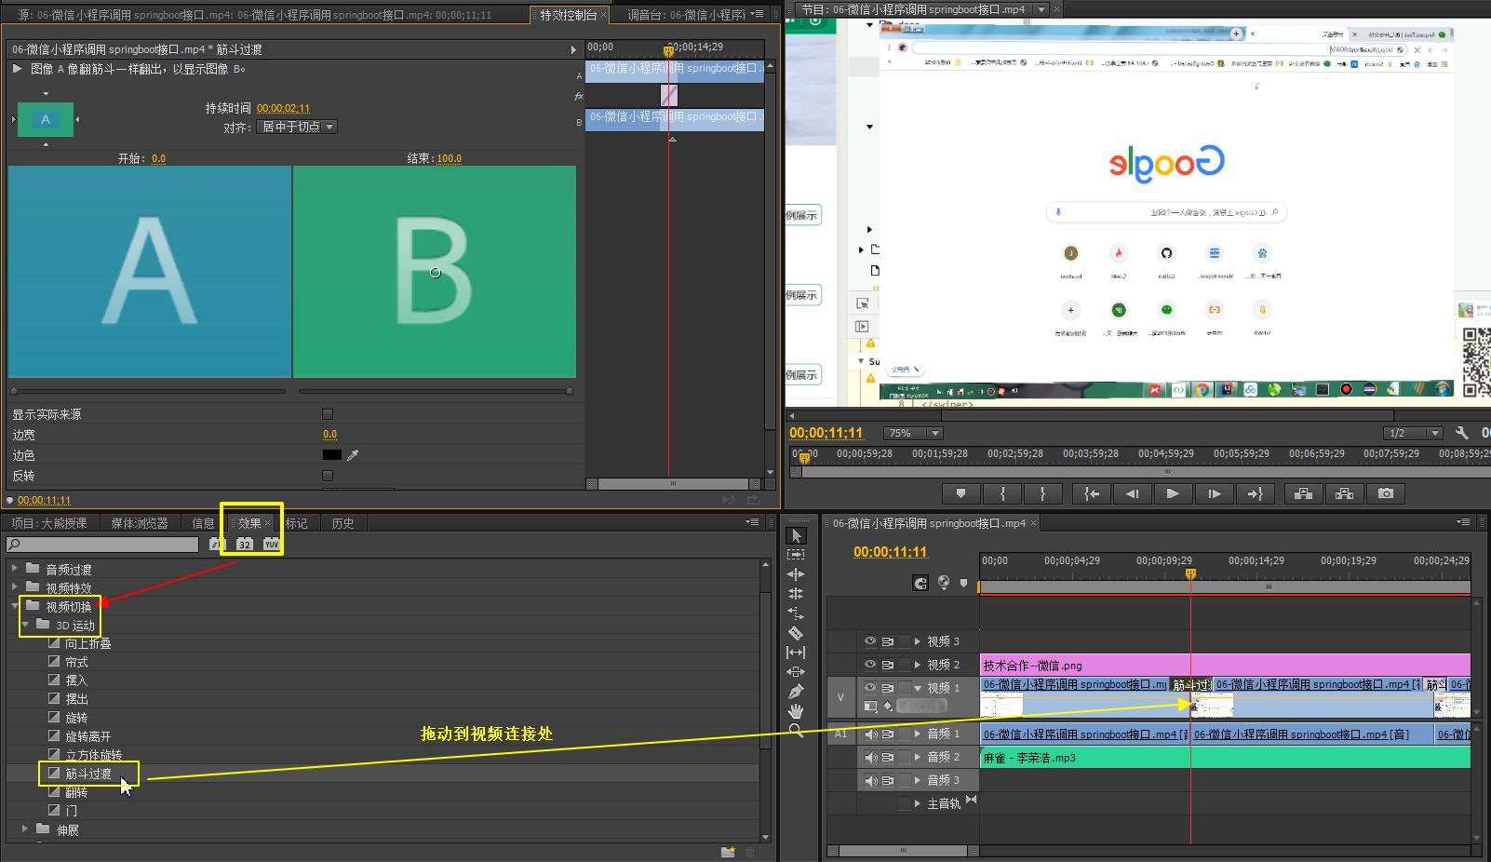This screenshot has width=1491, height=862.
Task: Click the Mark Out brace button
Action: click(1042, 493)
